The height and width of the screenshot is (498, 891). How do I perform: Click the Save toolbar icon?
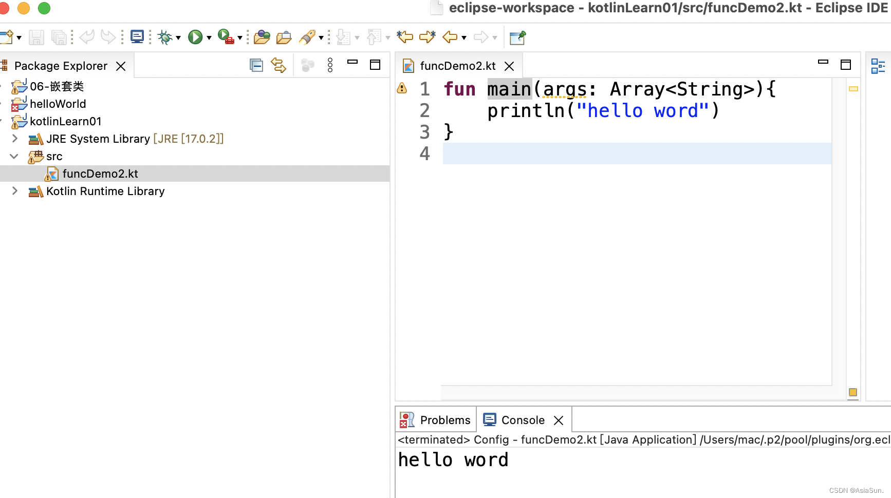pyautogui.click(x=36, y=37)
